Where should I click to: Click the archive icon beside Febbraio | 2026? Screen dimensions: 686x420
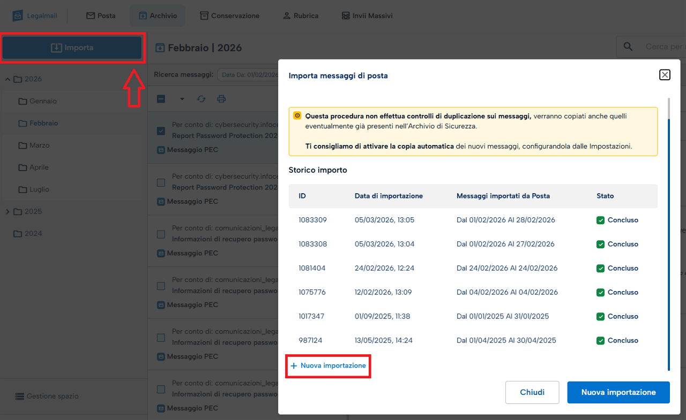coord(160,48)
